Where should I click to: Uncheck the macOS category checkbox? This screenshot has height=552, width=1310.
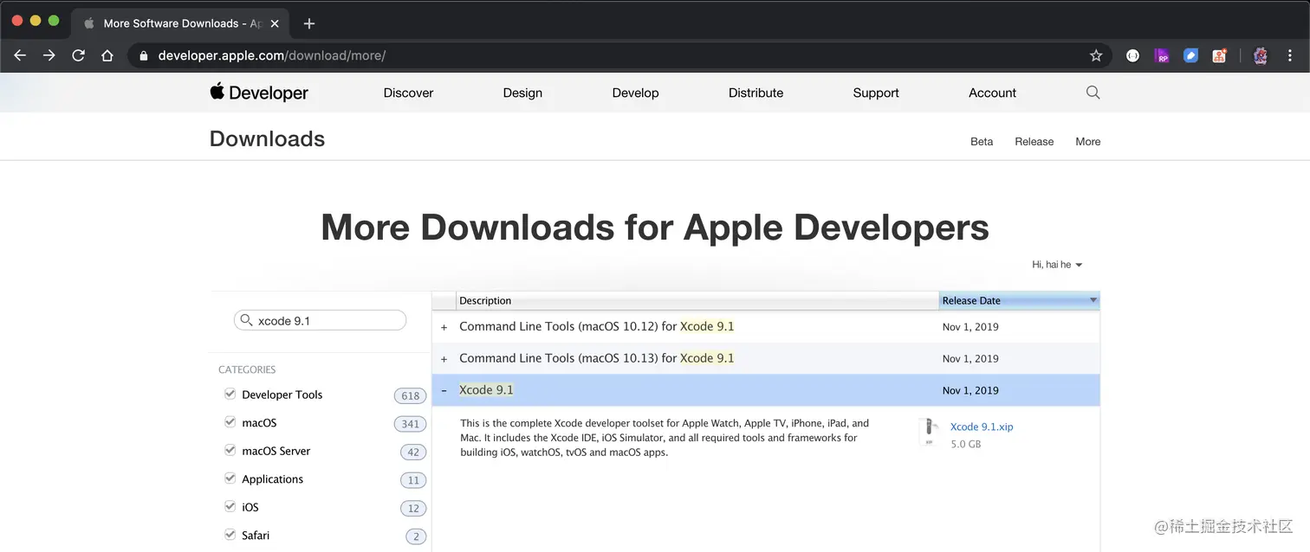pyautogui.click(x=230, y=422)
